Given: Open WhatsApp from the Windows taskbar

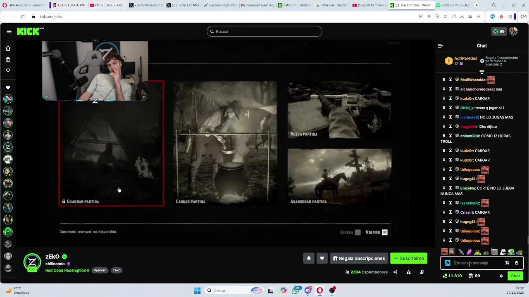Looking at the screenshot, I should point(296,290).
